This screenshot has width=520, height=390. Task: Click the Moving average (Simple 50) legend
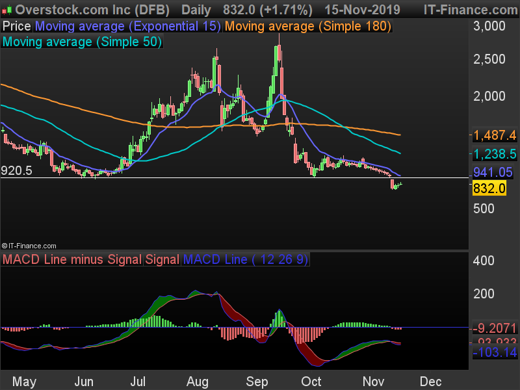[82, 42]
